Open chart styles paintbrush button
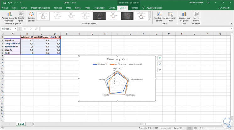This screenshot has width=234, height=130. 160,64
